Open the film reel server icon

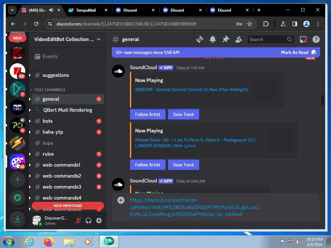[x=17, y=161]
